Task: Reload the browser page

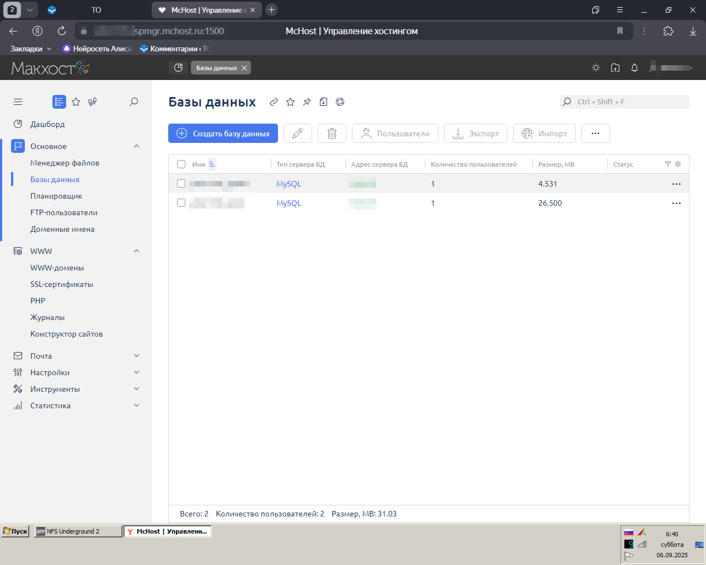Action: click(62, 31)
